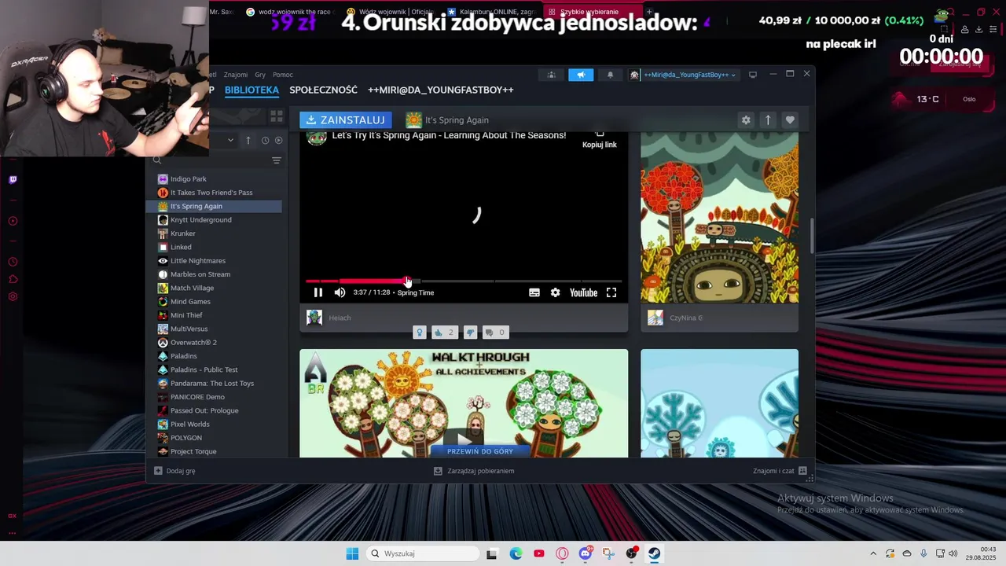Open Znajomi i czat panel
Image resolution: width=1006 pixels, height=566 pixels.
(780, 471)
